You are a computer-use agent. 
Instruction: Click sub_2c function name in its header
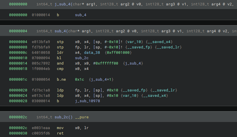pyautogui.click(x=61, y=117)
